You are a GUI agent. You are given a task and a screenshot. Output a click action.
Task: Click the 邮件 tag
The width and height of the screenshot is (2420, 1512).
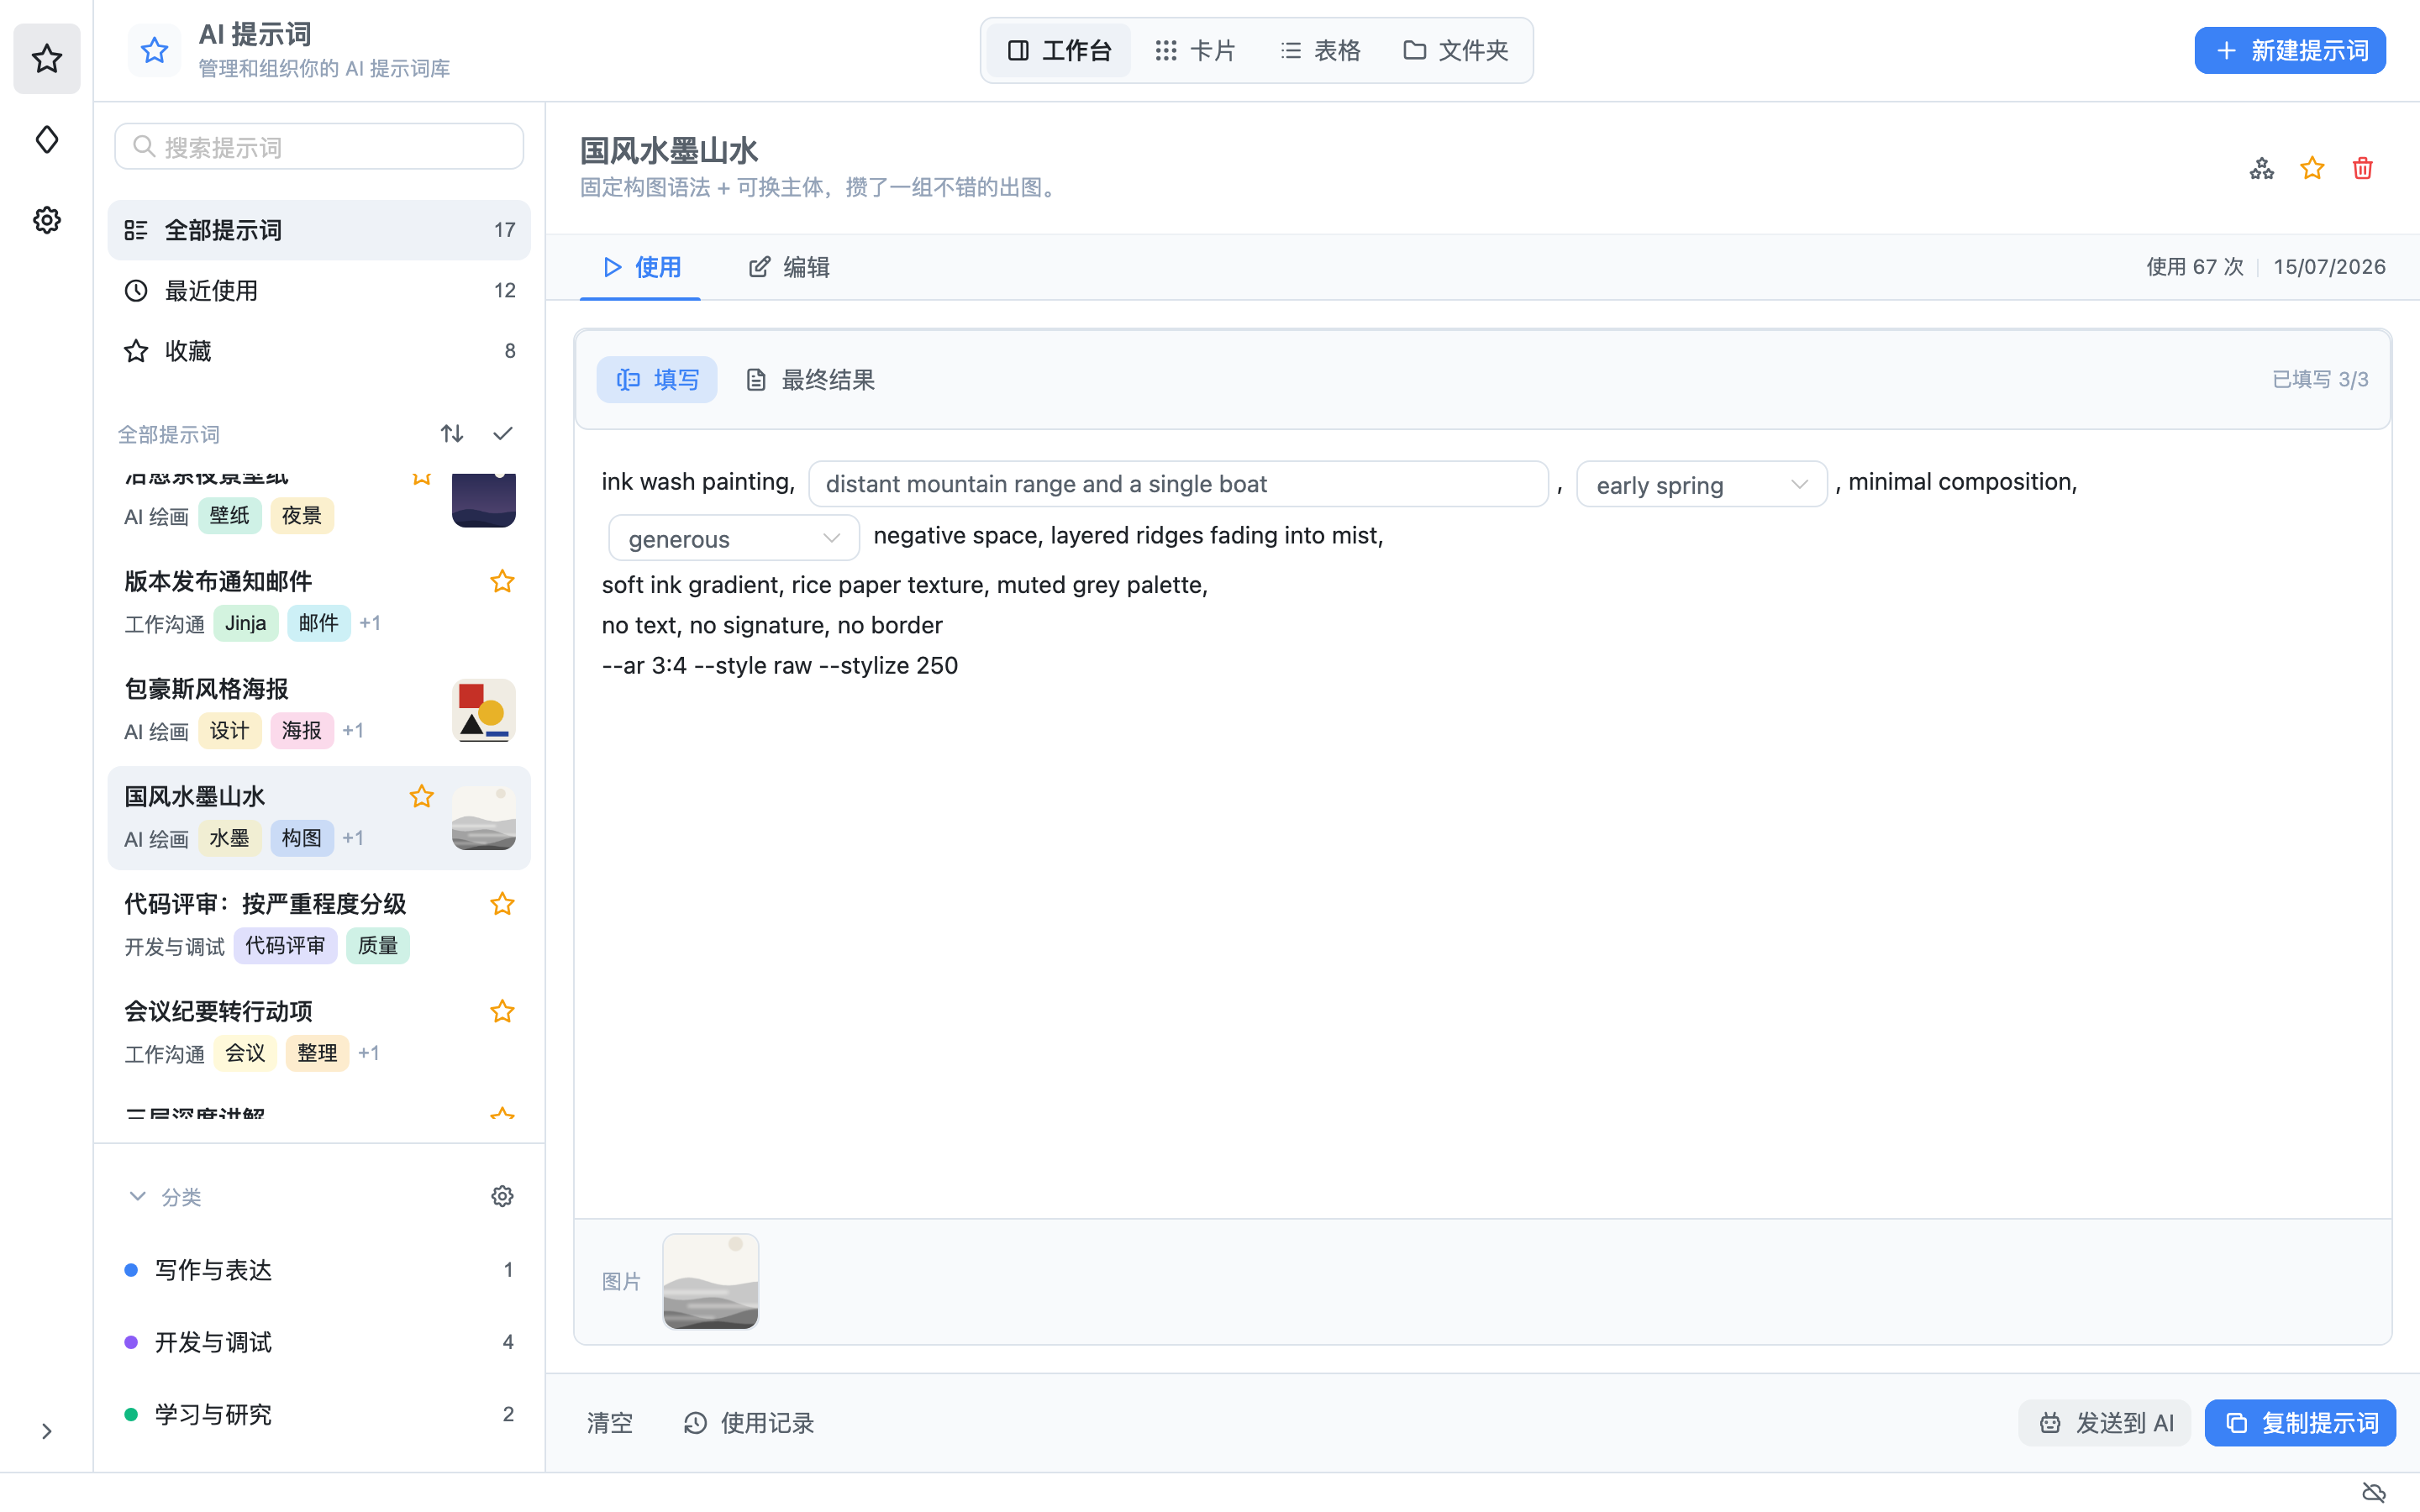click(319, 623)
